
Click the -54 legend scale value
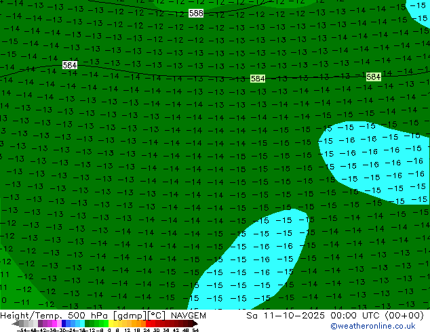coord(22,330)
